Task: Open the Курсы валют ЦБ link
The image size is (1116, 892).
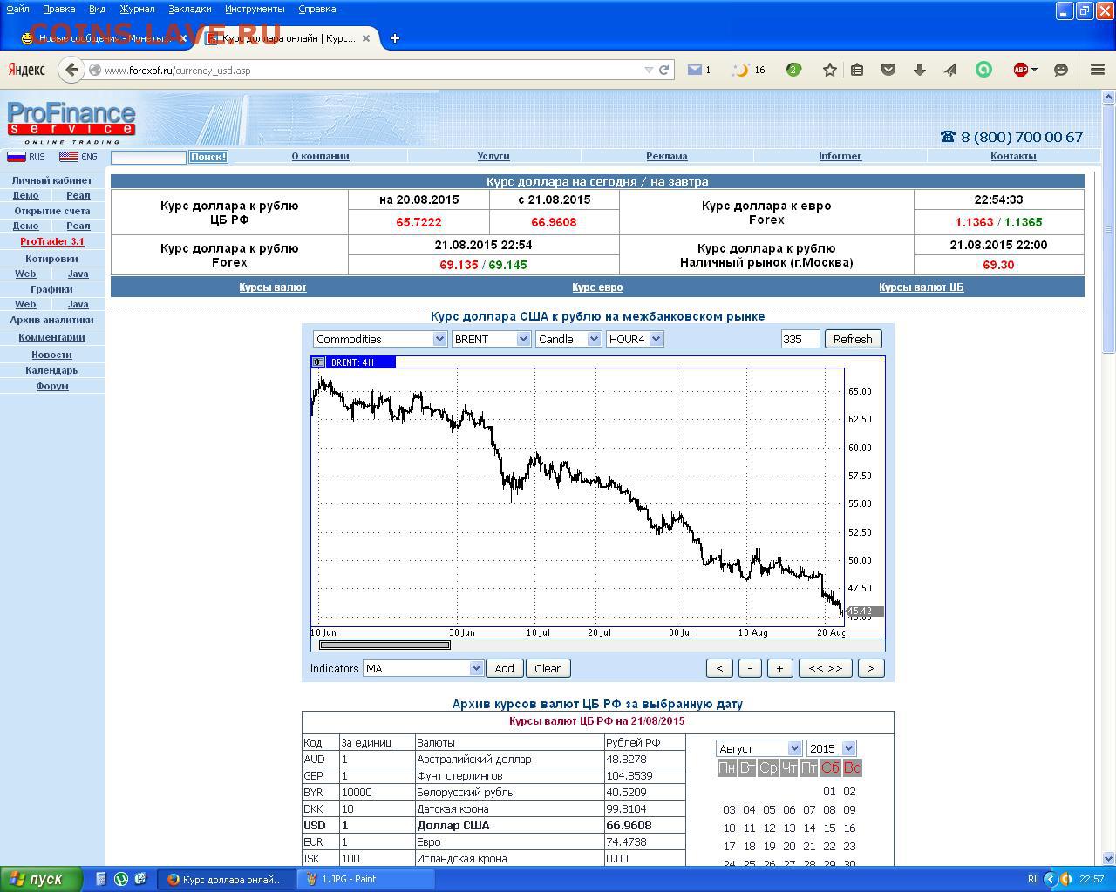Action: coord(921,287)
